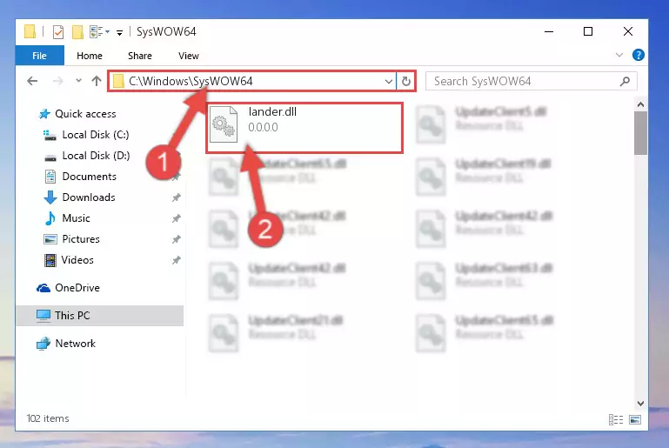
Task: Click the Back navigation arrow
Action: coord(32,81)
